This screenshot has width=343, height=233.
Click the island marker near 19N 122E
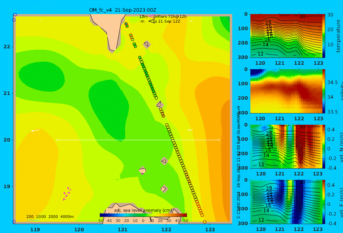(x=164, y=189)
